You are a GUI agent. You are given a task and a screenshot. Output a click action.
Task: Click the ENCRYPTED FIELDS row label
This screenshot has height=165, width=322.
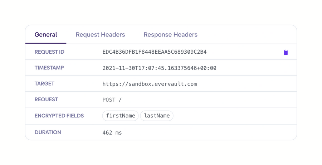point(59,116)
